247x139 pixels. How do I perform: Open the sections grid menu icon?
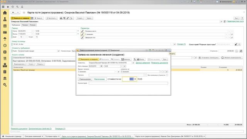pos(3,7)
